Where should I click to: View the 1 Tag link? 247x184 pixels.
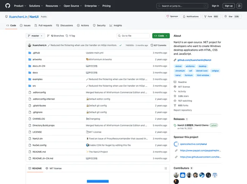(70, 36)
